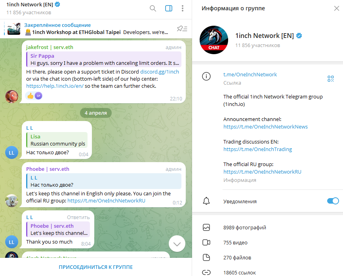Open shared links via the link icon

pos(206,272)
